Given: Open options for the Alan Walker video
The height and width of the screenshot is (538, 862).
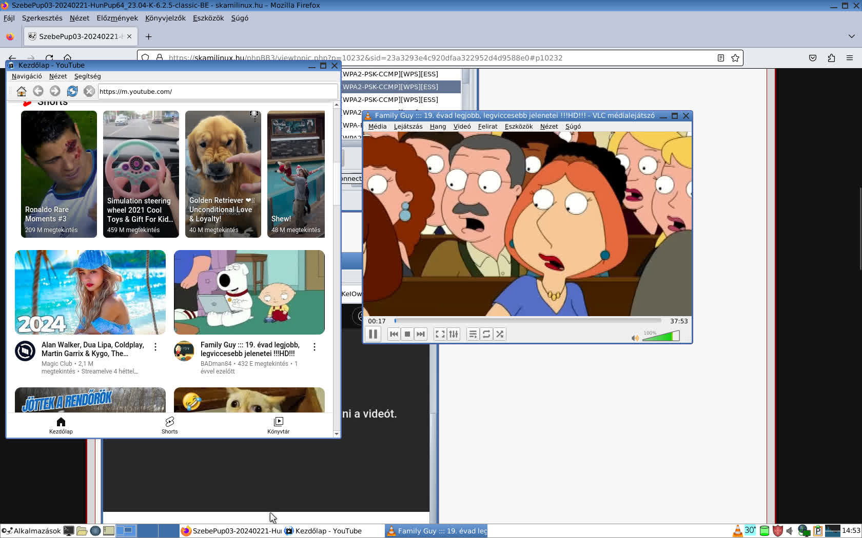Looking at the screenshot, I should pos(155,347).
